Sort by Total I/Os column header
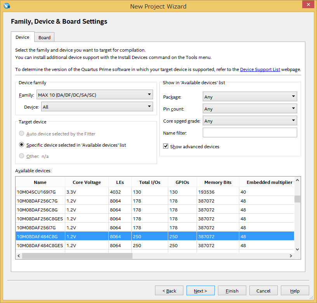Image resolution: width=317 pixels, height=303 pixels. point(150,182)
